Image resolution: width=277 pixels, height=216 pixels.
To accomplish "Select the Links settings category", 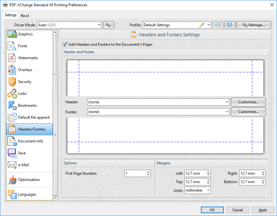I will (x=29, y=94).
